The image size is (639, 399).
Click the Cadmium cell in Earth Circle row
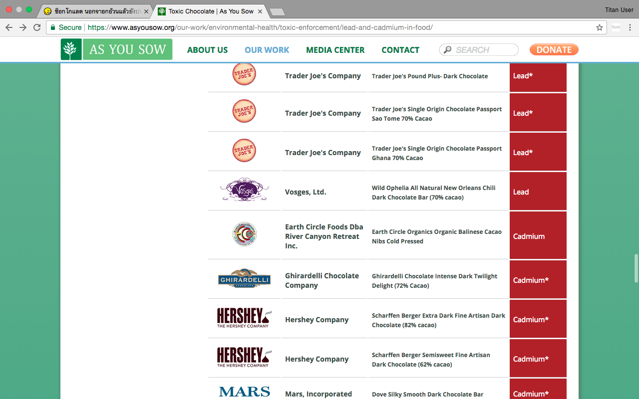click(x=538, y=235)
